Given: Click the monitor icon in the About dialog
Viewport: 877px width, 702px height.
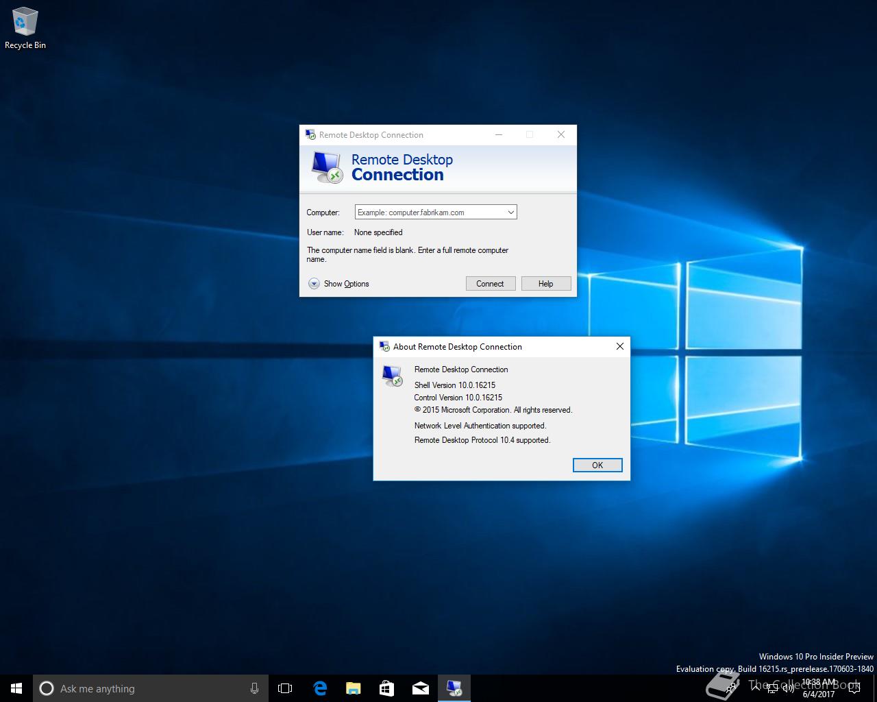Looking at the screenshot, I should point(393,375).
